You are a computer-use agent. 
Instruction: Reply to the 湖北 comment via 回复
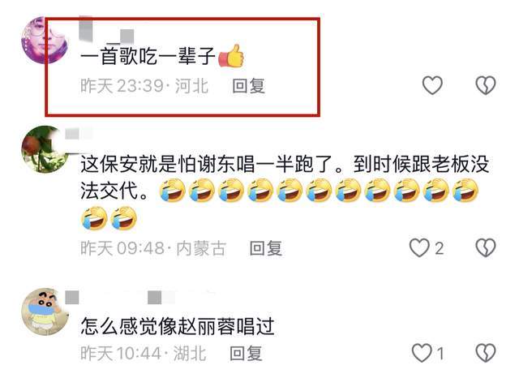(x=246, y=354)
